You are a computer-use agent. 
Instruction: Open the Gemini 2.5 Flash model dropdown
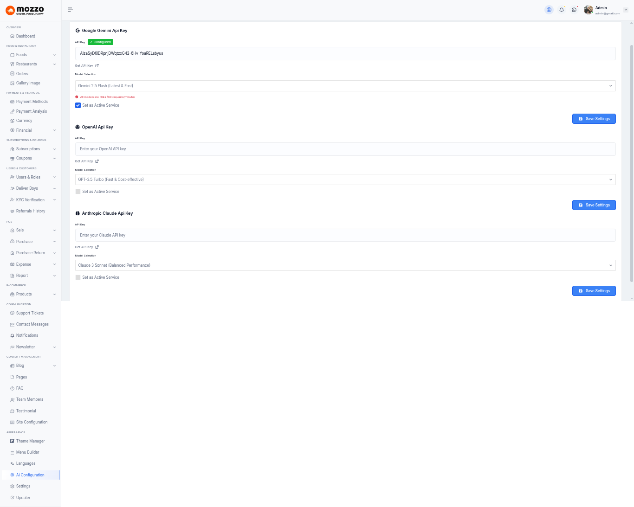click(345, 86)
